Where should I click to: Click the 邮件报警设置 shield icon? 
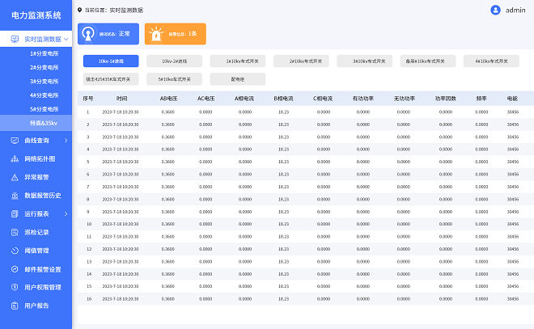click(x=15, y=269)
